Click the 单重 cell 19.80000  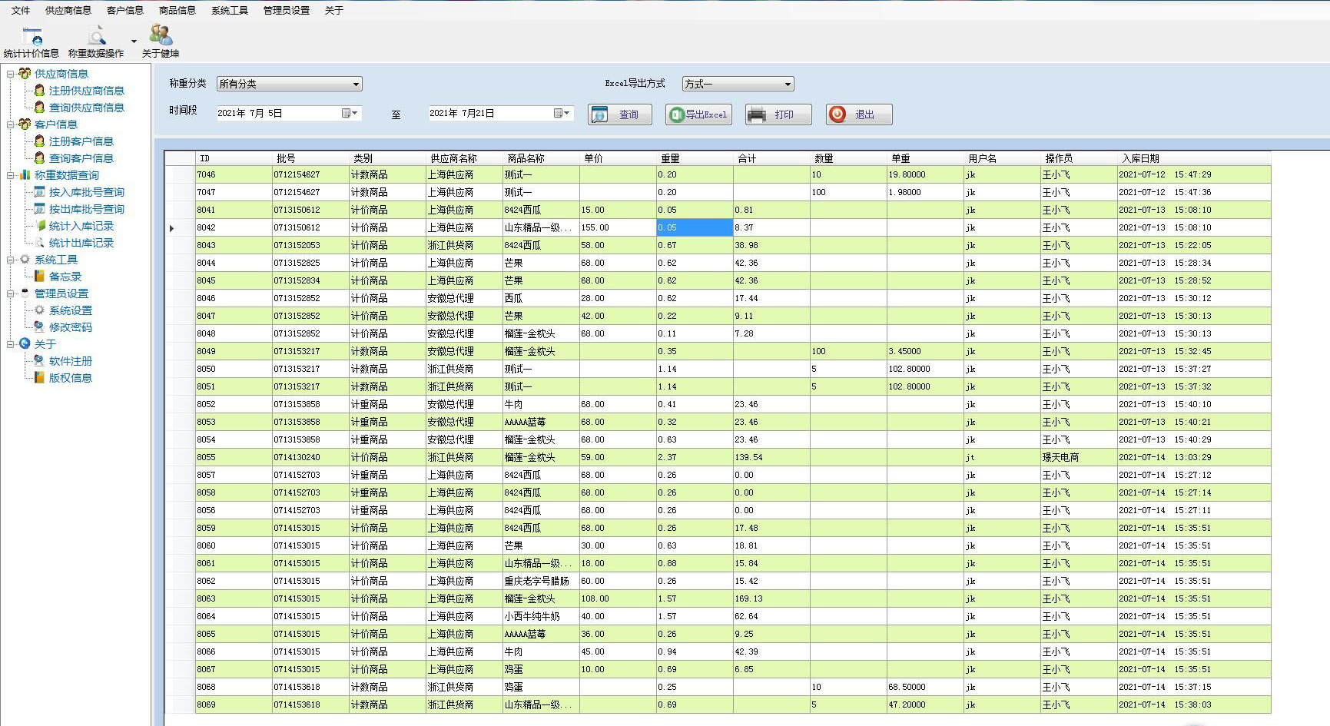925,175
